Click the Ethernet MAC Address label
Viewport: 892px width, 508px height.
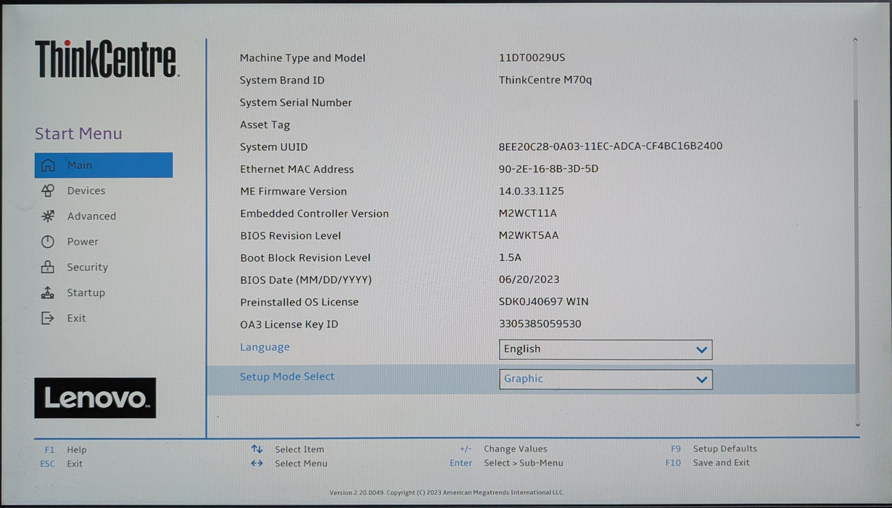[x=297, y=170]
